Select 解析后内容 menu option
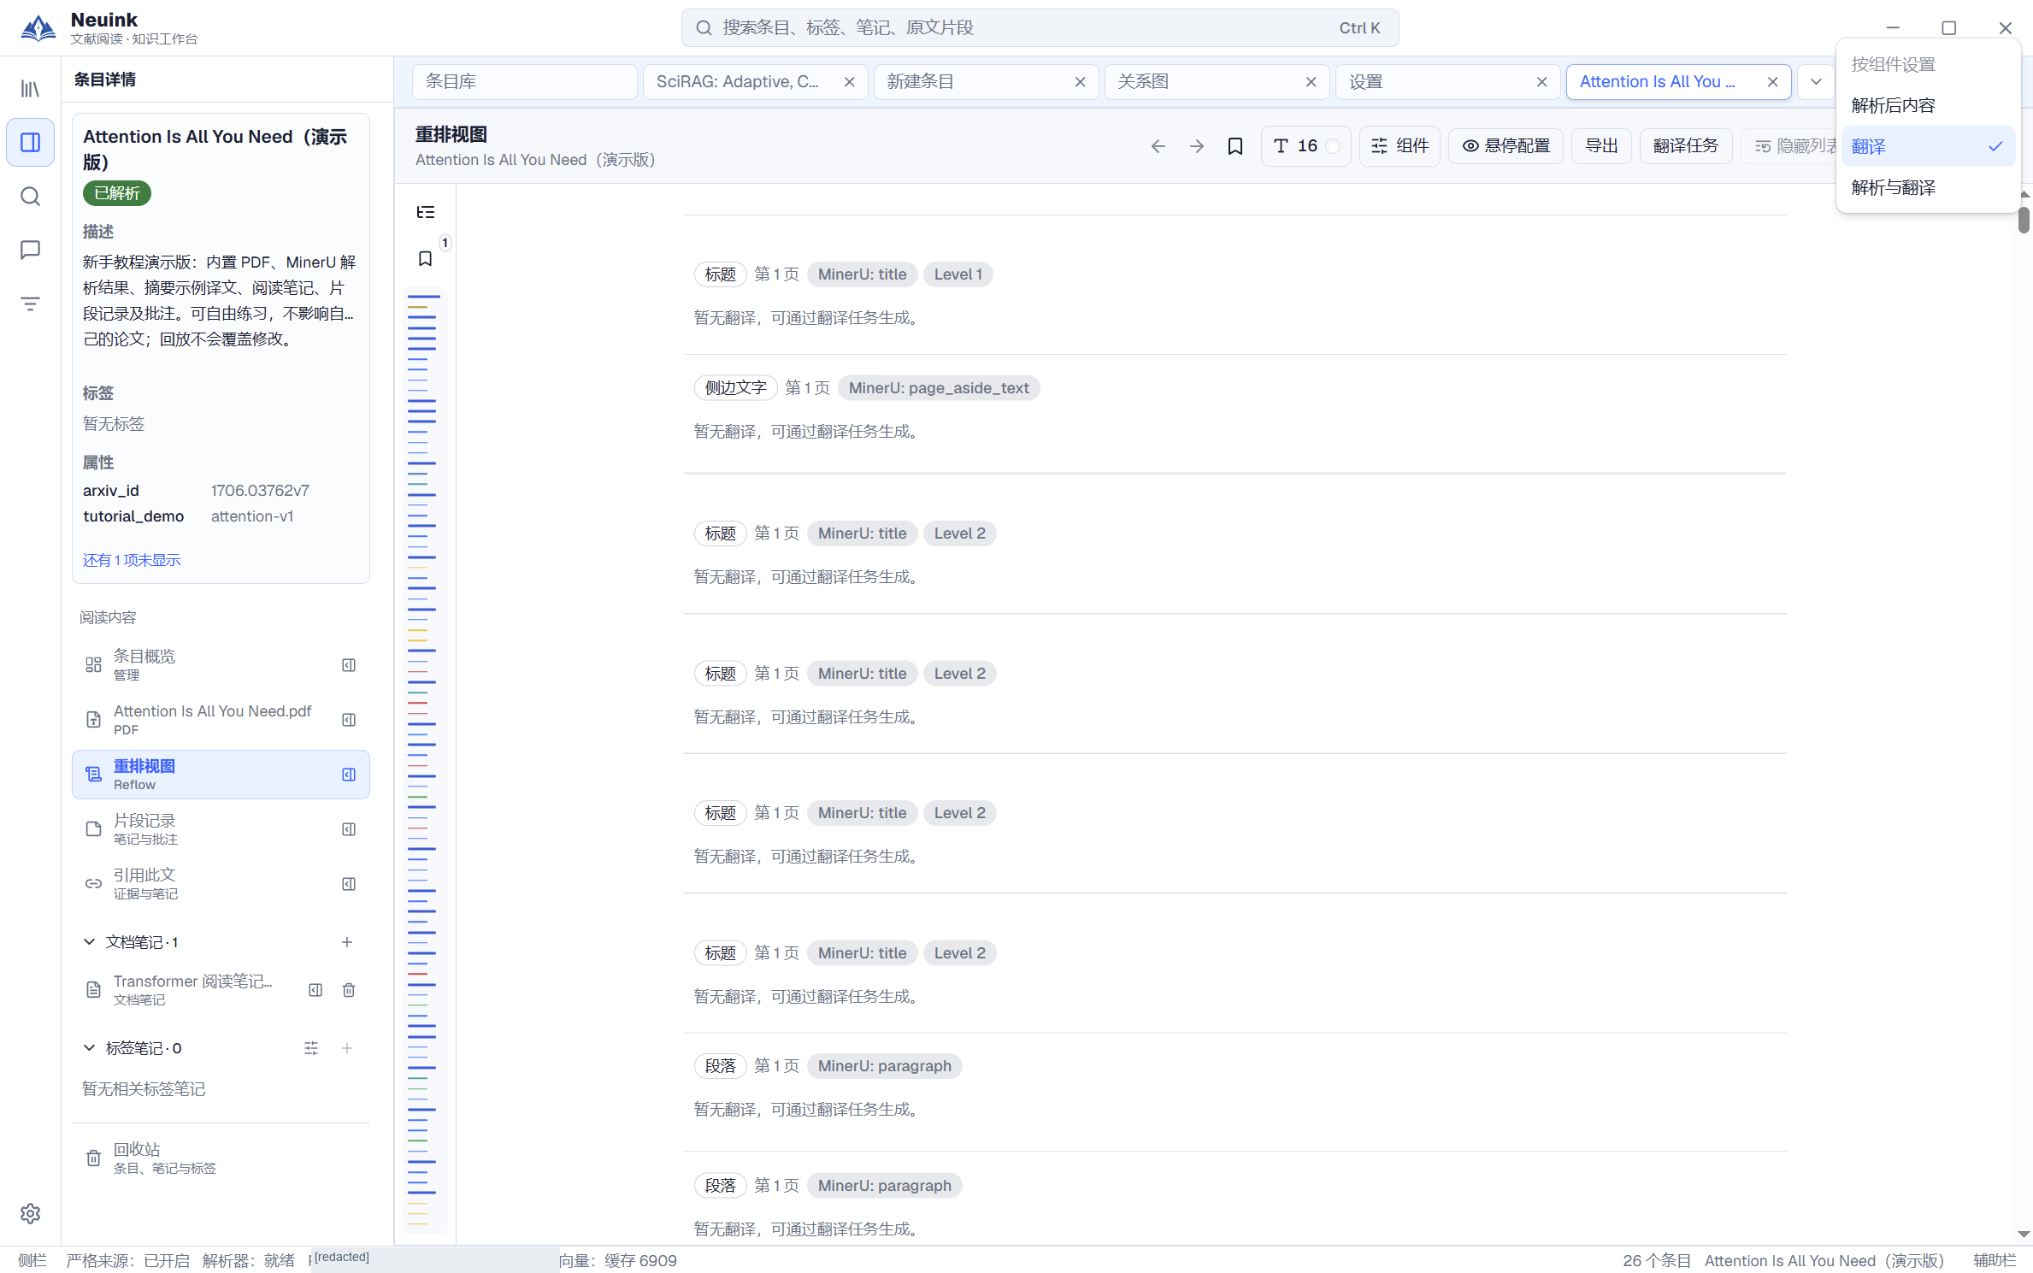2033x1273 pixels. tap(1929, 106)
